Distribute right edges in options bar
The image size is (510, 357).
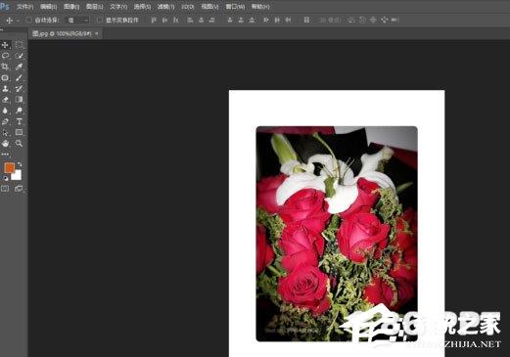pyautogui.click(x=288, y=21)
